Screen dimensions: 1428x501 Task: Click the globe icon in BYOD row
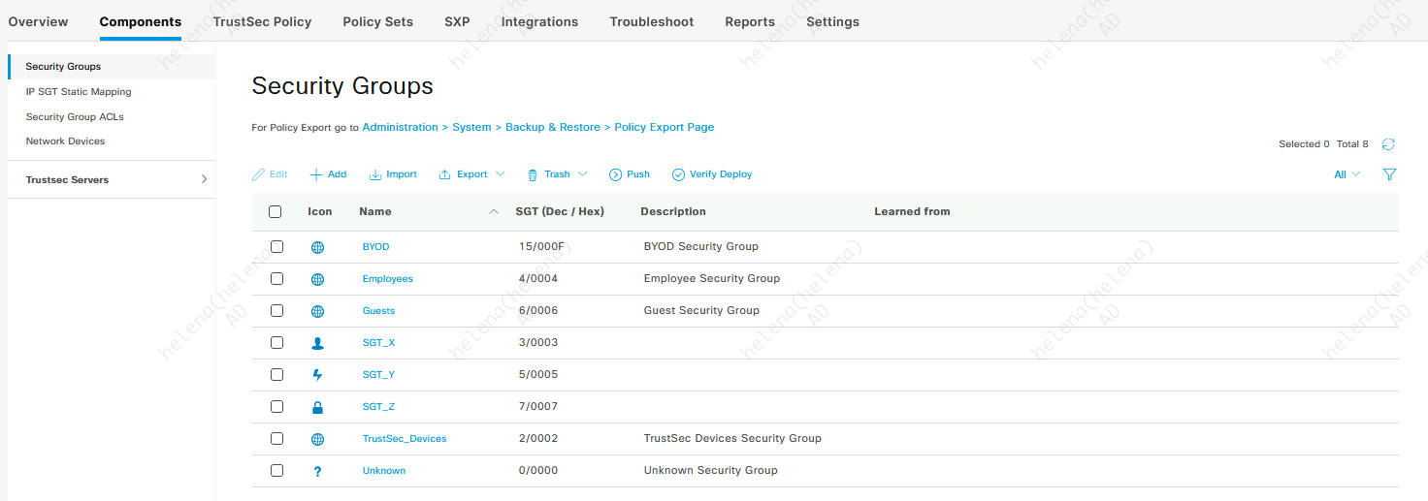pyautogui.click(x=317, y=247)
